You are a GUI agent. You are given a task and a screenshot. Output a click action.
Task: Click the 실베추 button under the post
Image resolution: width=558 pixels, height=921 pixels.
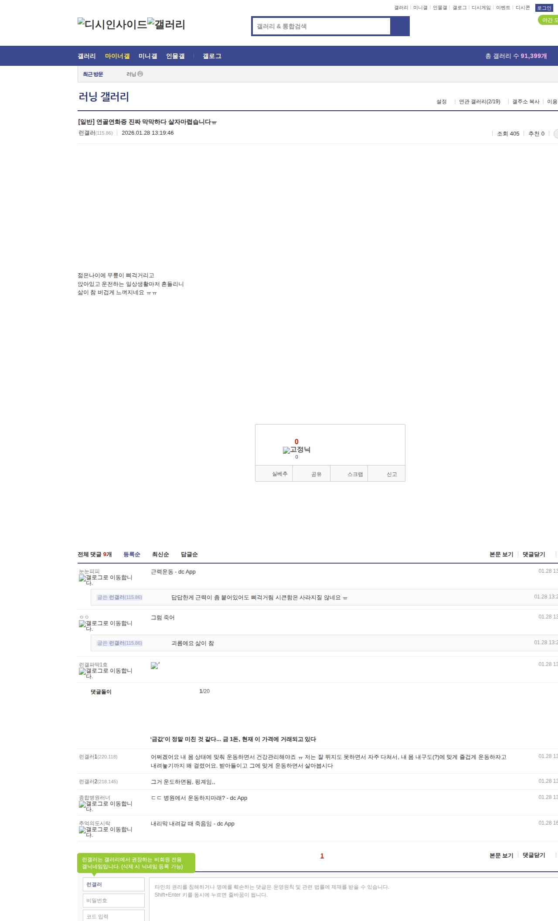(x=279, y=474)
